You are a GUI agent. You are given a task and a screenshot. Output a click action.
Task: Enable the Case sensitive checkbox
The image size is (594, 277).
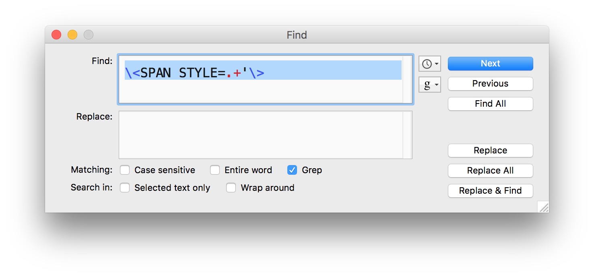coord(125,170)
